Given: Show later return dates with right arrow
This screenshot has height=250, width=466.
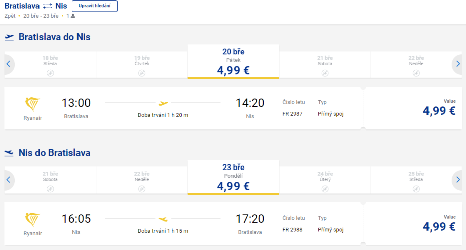Looking at the screenshot, I should 458,180.
